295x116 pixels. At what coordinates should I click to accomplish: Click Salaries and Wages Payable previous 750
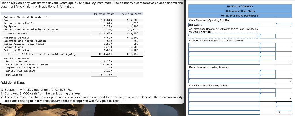click(x=136, y=41)
